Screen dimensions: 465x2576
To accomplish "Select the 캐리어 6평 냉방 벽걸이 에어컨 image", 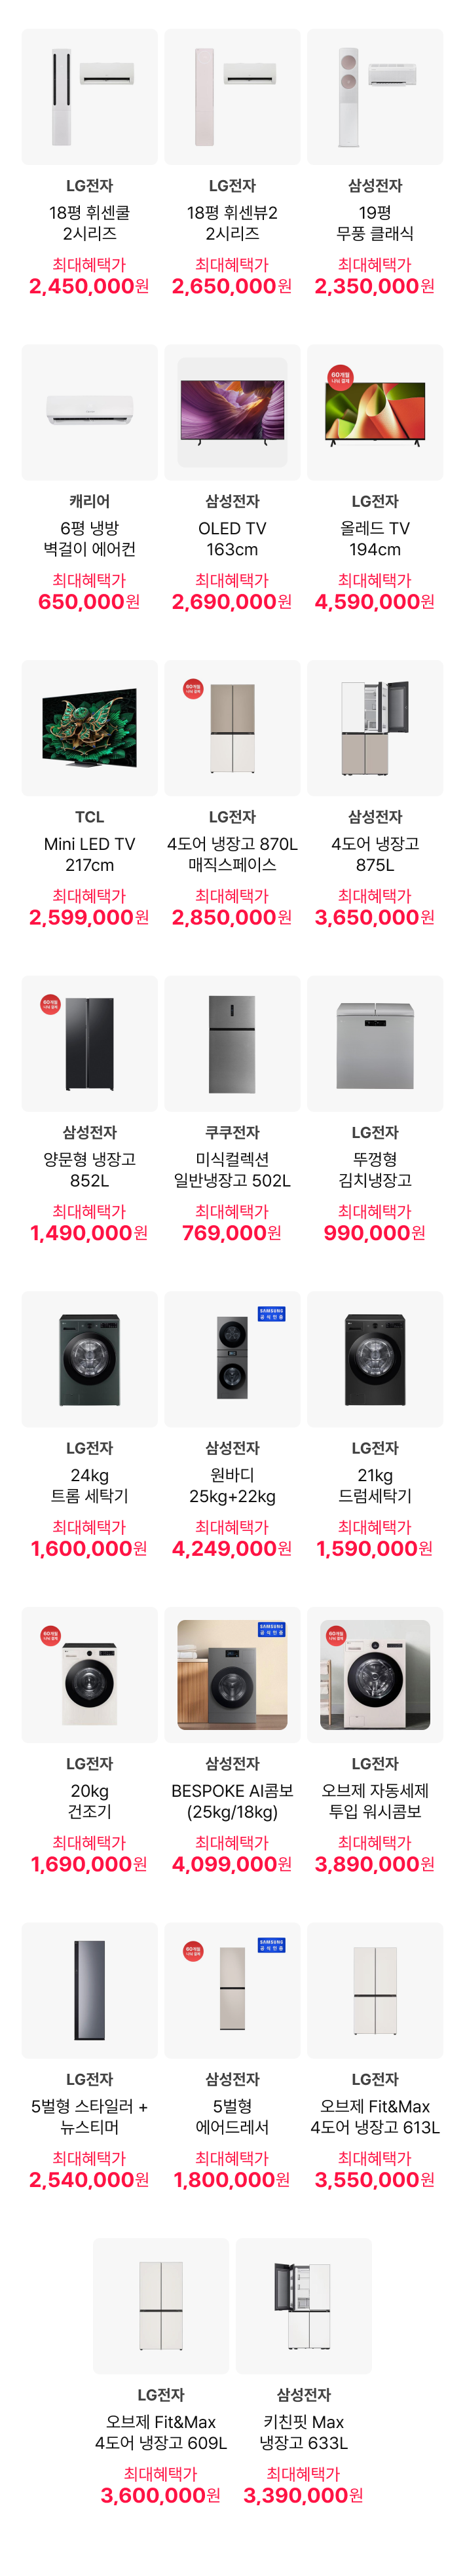I will coord(90,413).
